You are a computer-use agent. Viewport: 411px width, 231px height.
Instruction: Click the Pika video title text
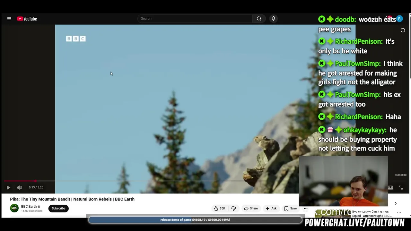tap(72, 199)
